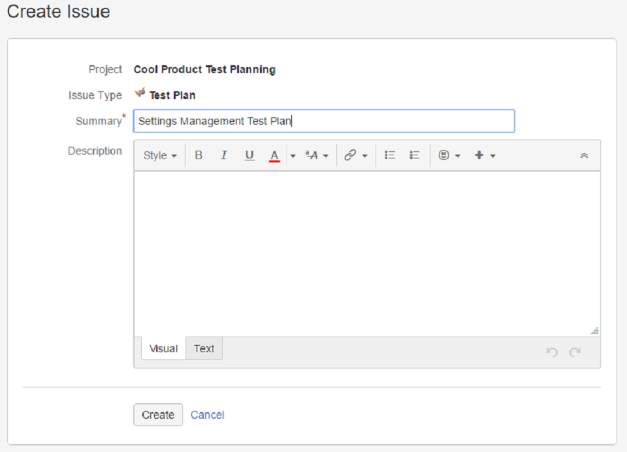Toggle underline formatting
This screenshot has height=452, width=627.
click(x=249, y=155)
